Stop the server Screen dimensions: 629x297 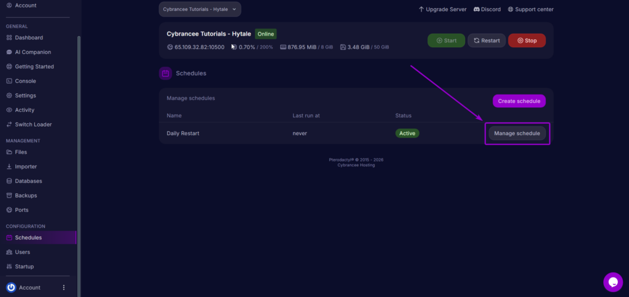[526, 40]
